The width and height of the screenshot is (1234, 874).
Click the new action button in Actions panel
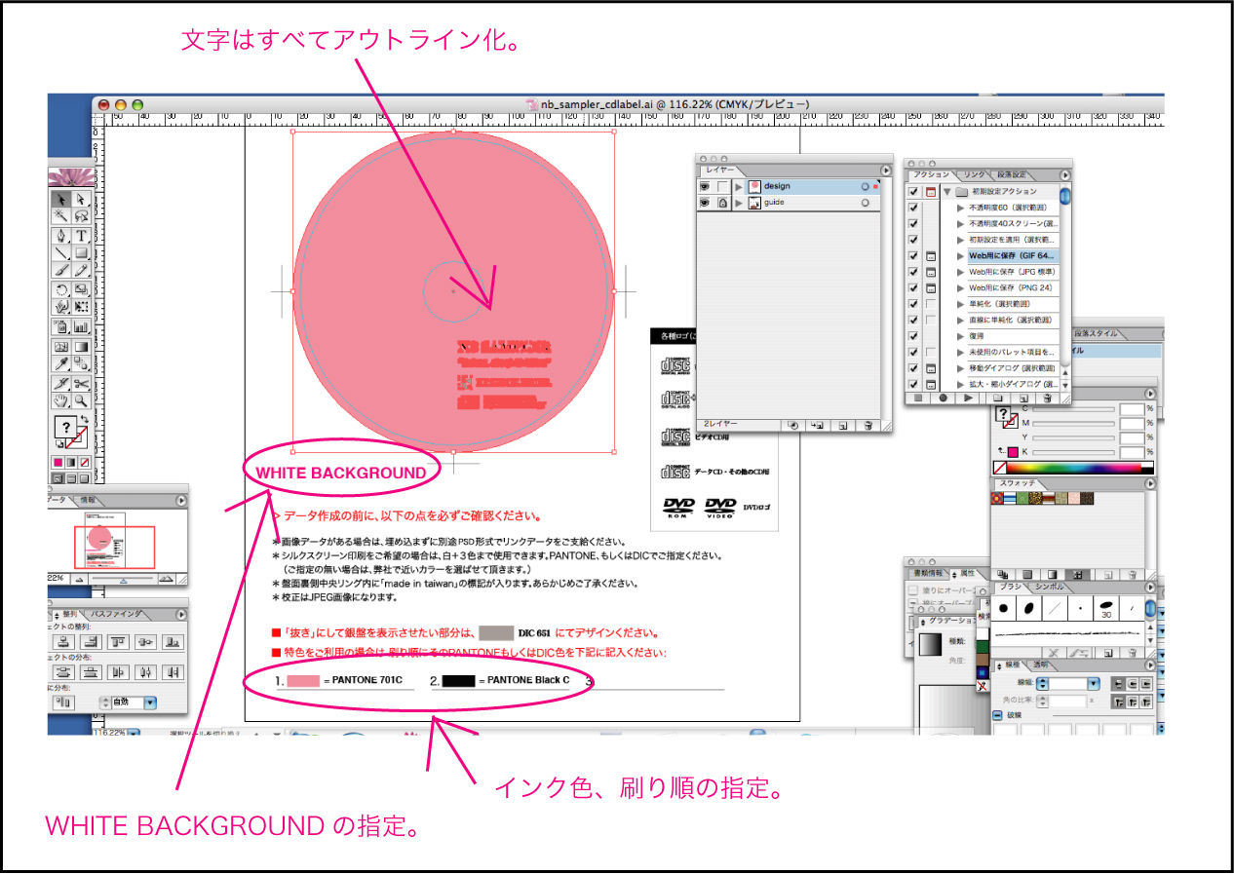point(1022,398)
